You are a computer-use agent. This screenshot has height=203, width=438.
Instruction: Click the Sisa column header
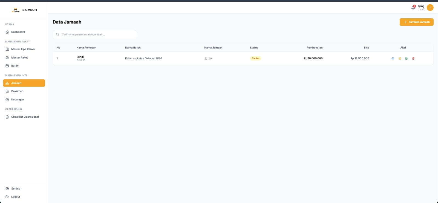point(366,48)
